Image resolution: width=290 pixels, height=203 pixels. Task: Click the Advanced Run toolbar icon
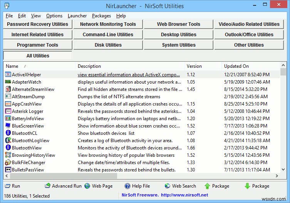click(47, 186)
